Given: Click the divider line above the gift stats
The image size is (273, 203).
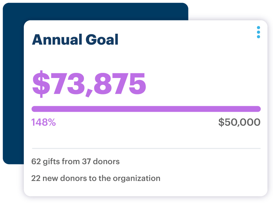Looking at the screenshot, I should 147,148.
